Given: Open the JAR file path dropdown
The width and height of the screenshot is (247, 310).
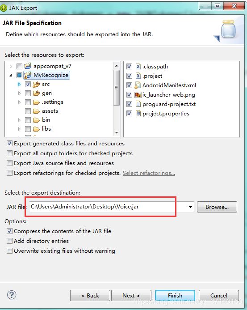Looking at the screenshot, I should tap(190, 207).
